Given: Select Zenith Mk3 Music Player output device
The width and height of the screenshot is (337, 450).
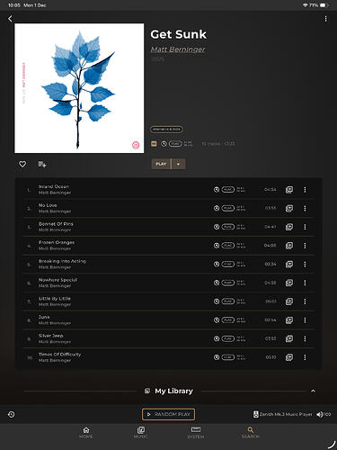Looking at the screenshot, I should 283,414.
